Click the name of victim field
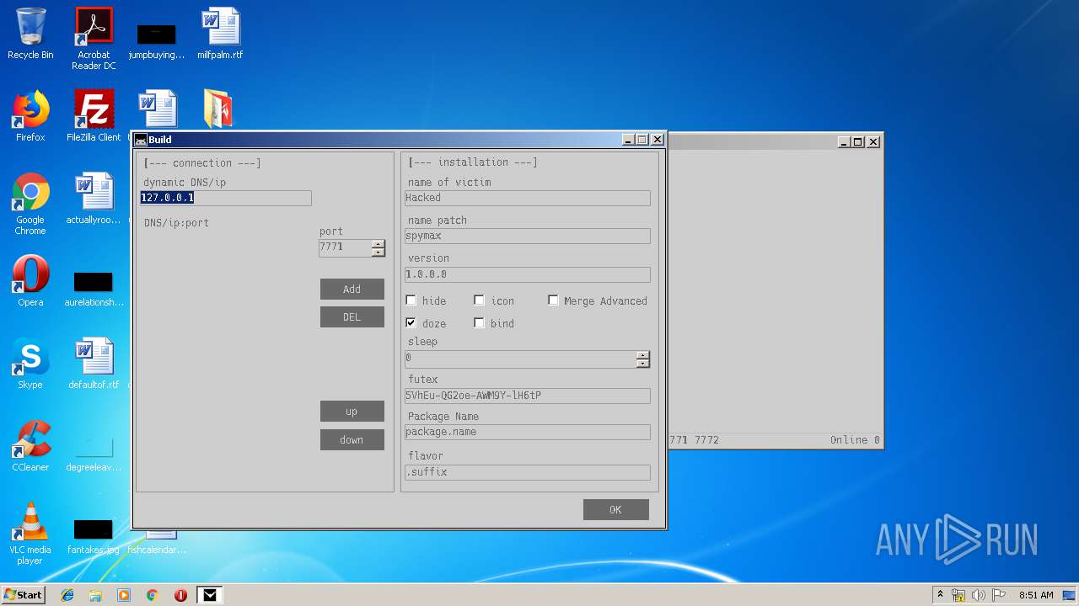 point(528,198)
